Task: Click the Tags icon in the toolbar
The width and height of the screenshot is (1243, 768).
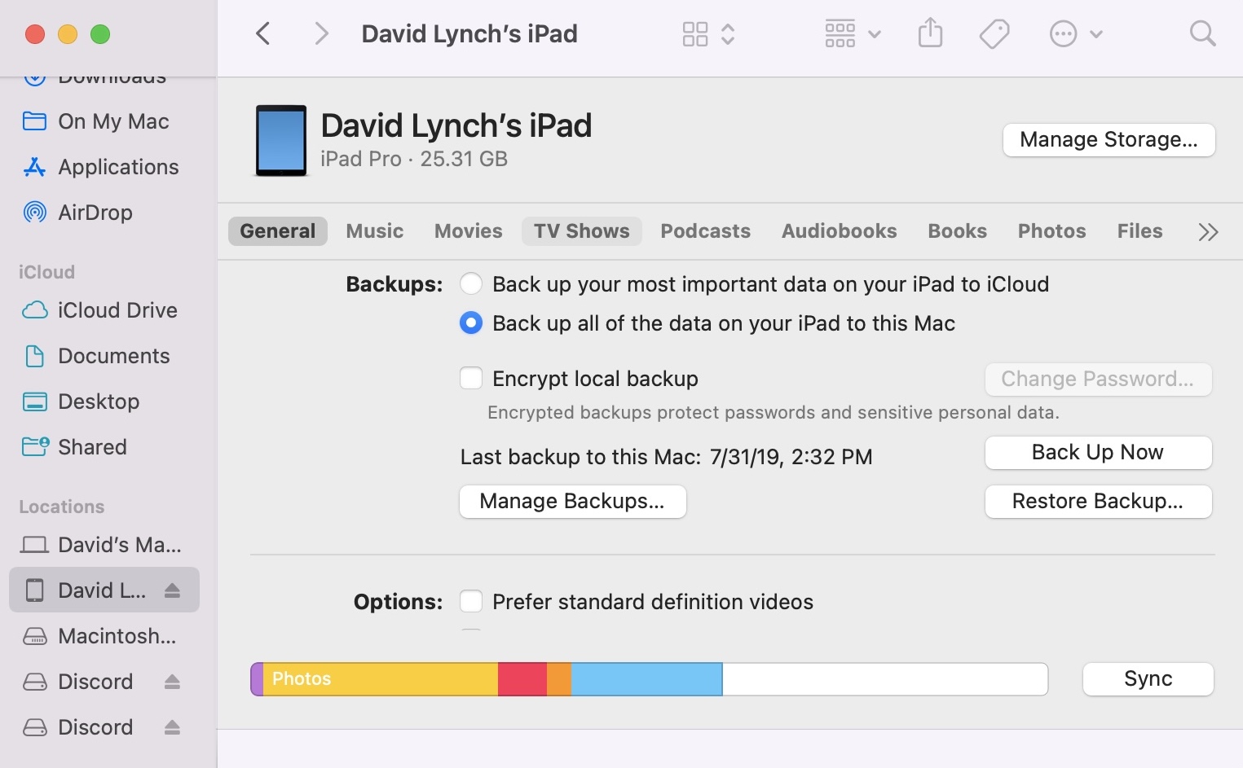Action: click(994, 33)
